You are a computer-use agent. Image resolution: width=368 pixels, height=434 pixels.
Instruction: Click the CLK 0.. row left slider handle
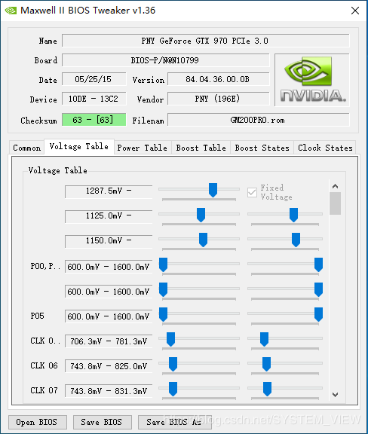click(x=170, y=339)
